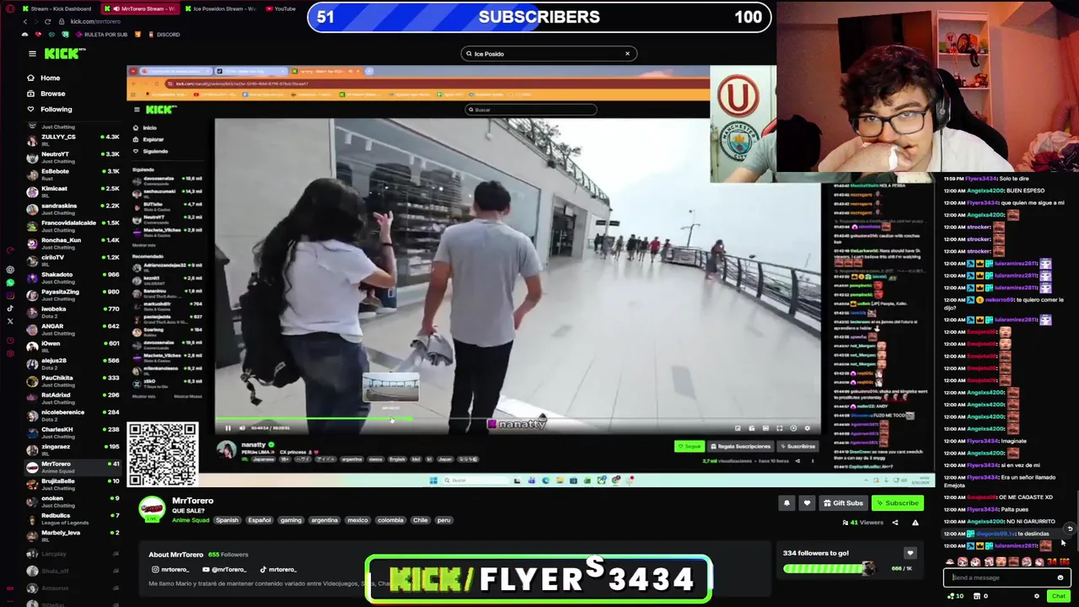Click the Kick search field with 'Ice Posido'
The image size is (1079, 607).
point(548,54)
